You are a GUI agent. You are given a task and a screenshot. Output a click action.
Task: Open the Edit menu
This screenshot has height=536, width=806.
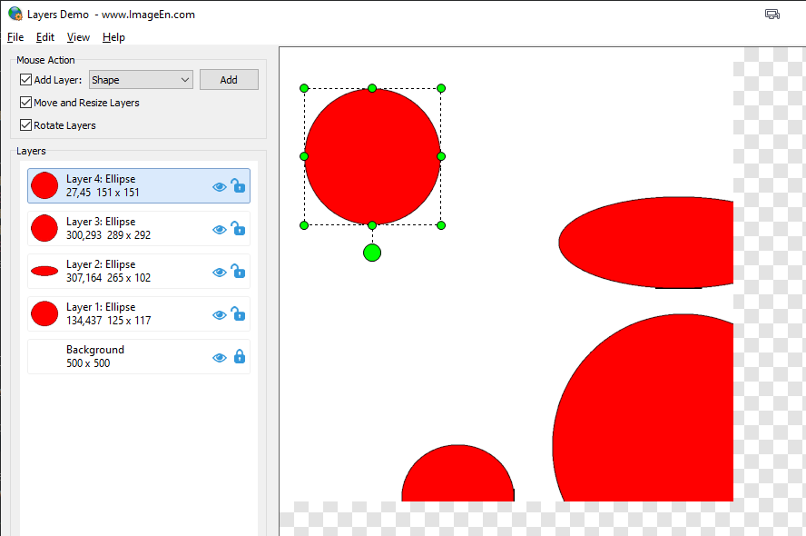click(45, 37)
